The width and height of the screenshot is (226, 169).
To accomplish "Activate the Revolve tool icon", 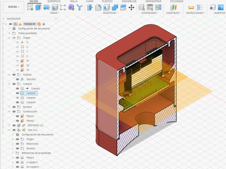I will point(47,8).
